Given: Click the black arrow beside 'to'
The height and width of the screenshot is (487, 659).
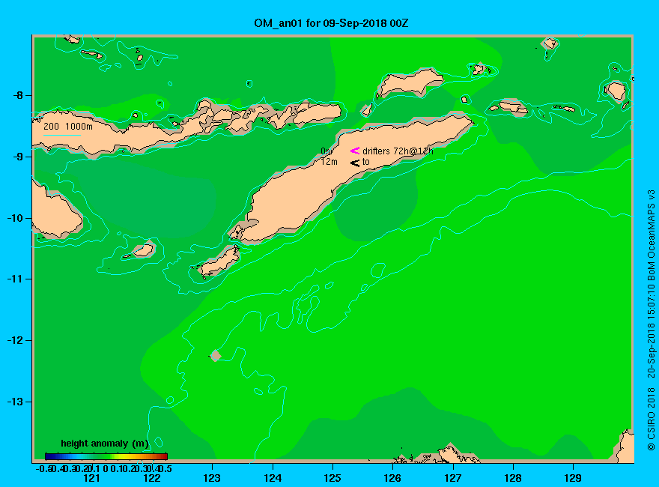Looking at the screenshot, I should pyautogui.click(x=355, y=163).
